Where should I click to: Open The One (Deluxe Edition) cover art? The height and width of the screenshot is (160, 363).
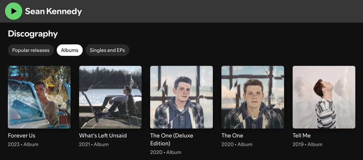pos(181,97)
